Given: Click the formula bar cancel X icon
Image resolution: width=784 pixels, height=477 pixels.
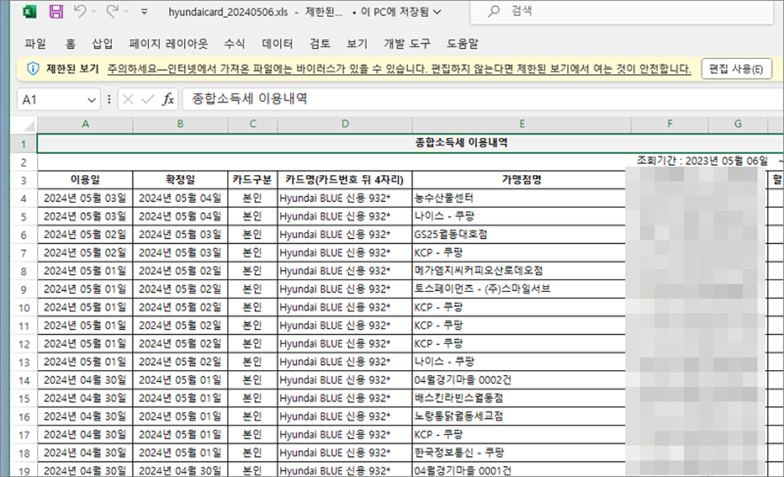Looking at the screenshot, I should pos(128,100).
